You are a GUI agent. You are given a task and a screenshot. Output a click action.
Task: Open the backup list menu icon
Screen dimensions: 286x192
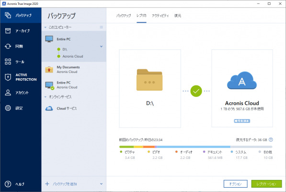[x=102, y=27]
